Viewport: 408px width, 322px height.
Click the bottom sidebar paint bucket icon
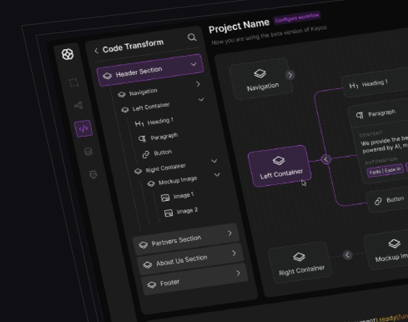click(x=93, y=174)
